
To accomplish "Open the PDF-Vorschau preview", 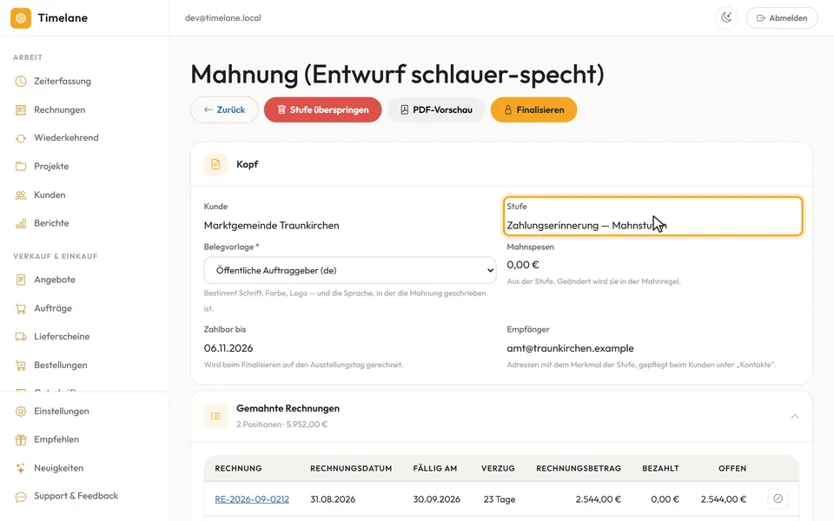I will 436,110.
